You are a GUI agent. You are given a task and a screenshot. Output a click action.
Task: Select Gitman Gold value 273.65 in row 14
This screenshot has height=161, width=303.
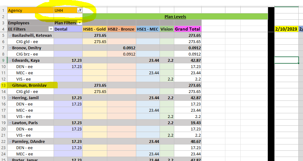[x=95, y=91]
